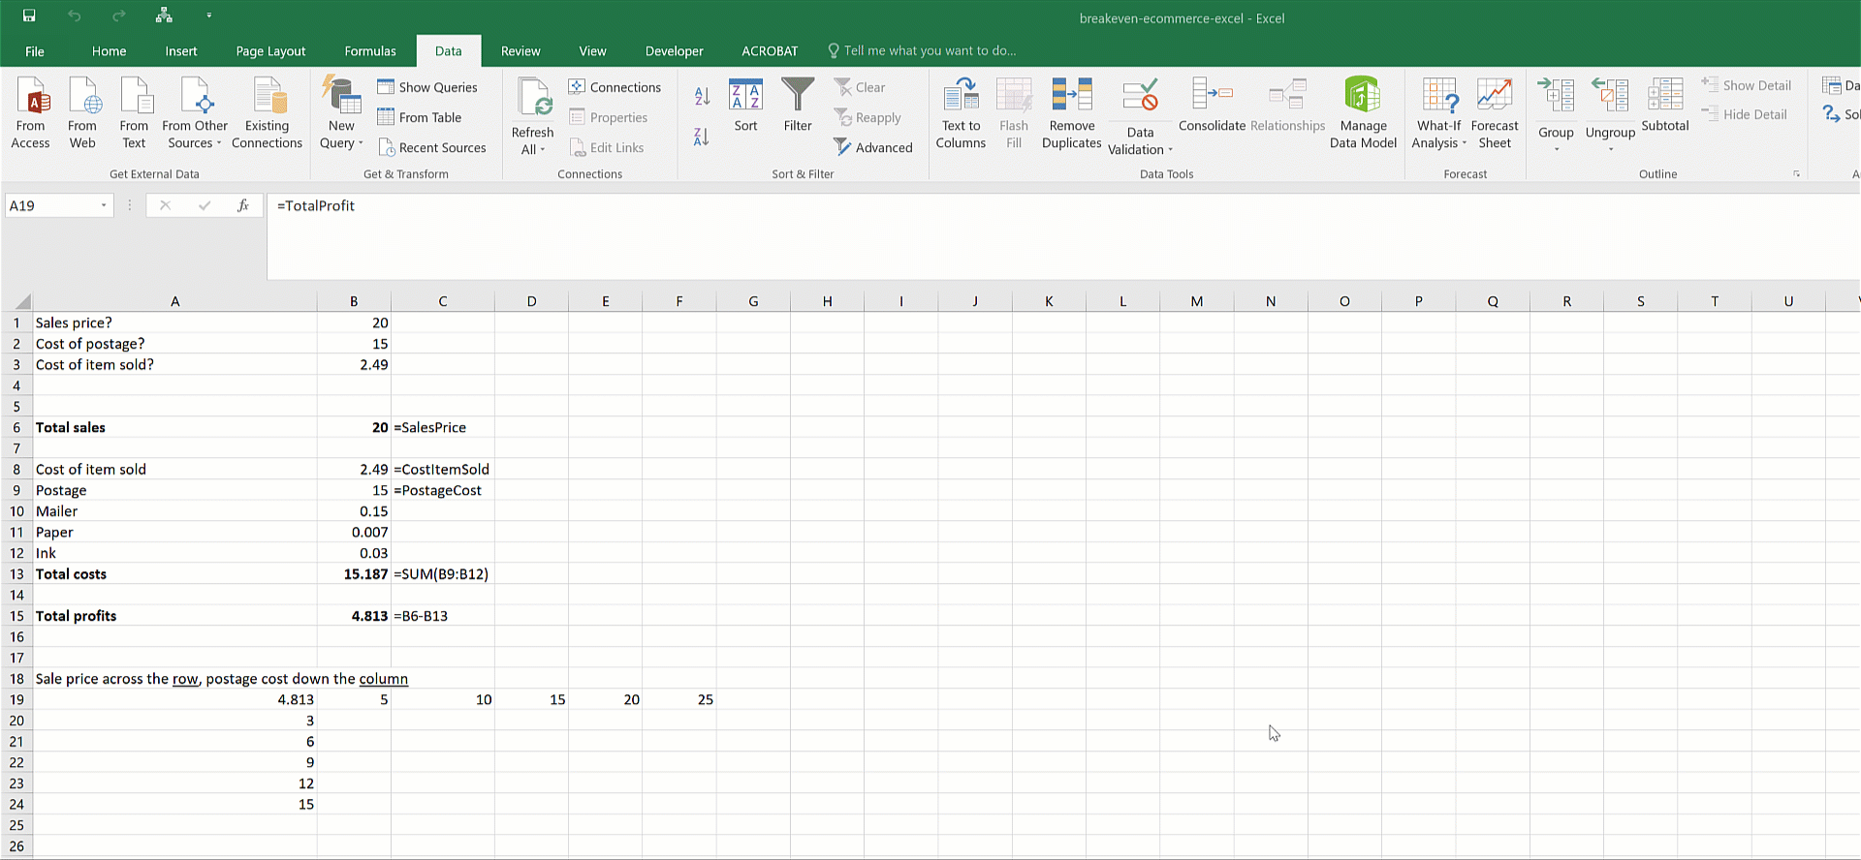1861x860 pixels.
Task: Select cell B15 total profits value
Action: click(x=354, y=616)
